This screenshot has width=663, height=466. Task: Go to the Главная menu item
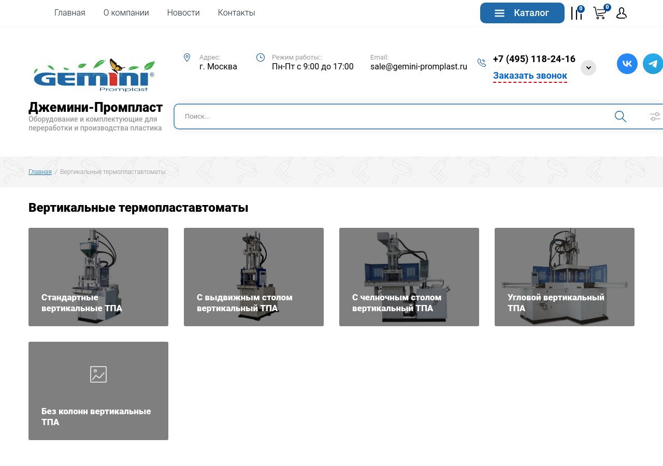point(69,13)
